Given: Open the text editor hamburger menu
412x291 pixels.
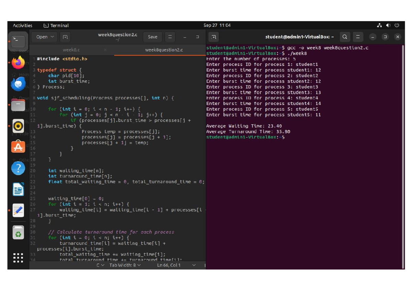Looking at the screenshot, I should tap(170, 37).
